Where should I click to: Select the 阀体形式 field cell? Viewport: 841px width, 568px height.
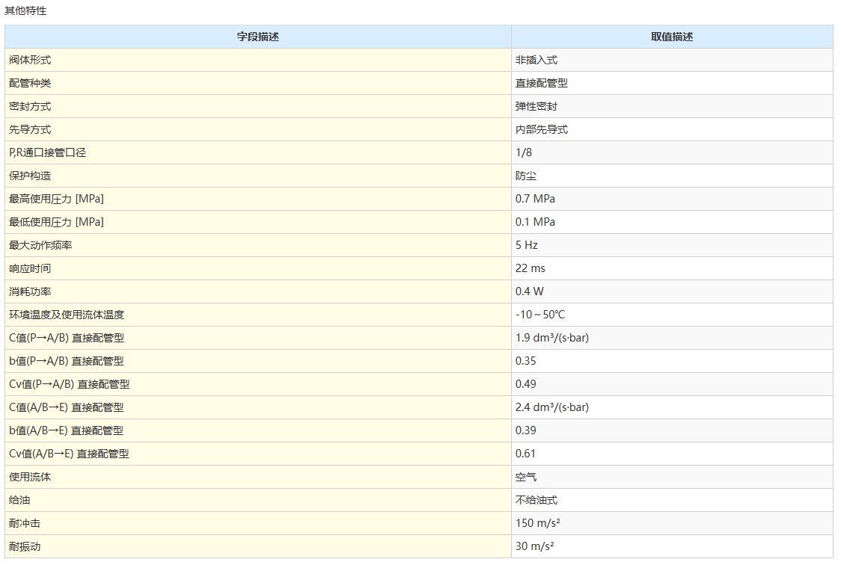(x=30, y=60)
